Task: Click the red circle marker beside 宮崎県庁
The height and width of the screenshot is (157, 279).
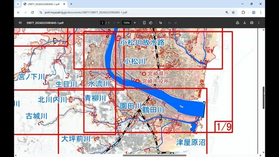Action: [144, 74]
